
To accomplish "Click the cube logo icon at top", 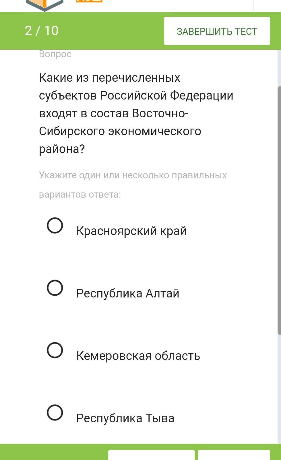I will tap(44, 5).
